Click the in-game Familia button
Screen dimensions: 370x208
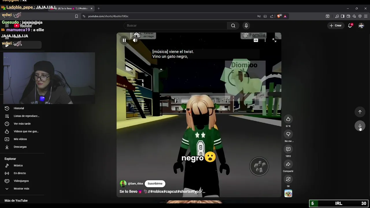pyautogui.click(x=254, y=35)
